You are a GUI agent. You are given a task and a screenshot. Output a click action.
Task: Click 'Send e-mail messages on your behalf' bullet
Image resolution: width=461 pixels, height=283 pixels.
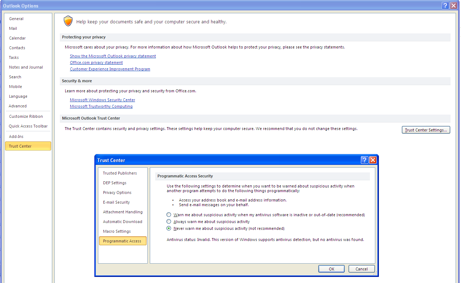[x=214, y=205]
